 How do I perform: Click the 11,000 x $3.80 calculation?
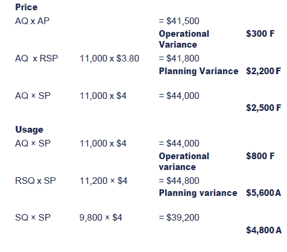tap(109, 58)
